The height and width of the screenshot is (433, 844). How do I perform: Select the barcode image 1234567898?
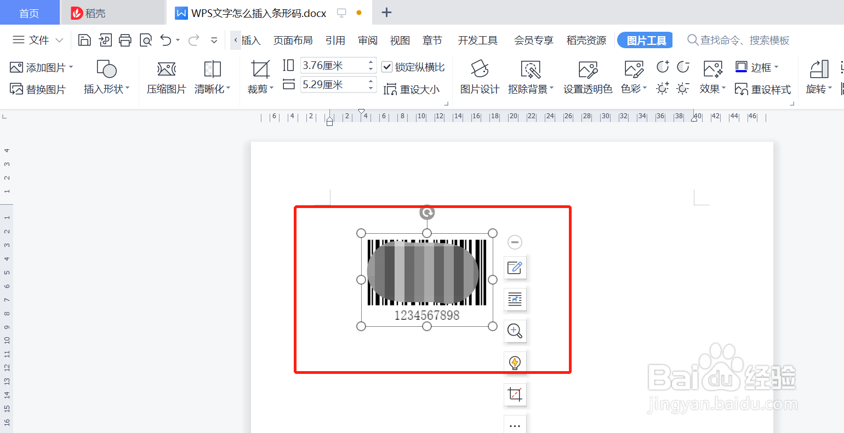click(x=427, y=280)
